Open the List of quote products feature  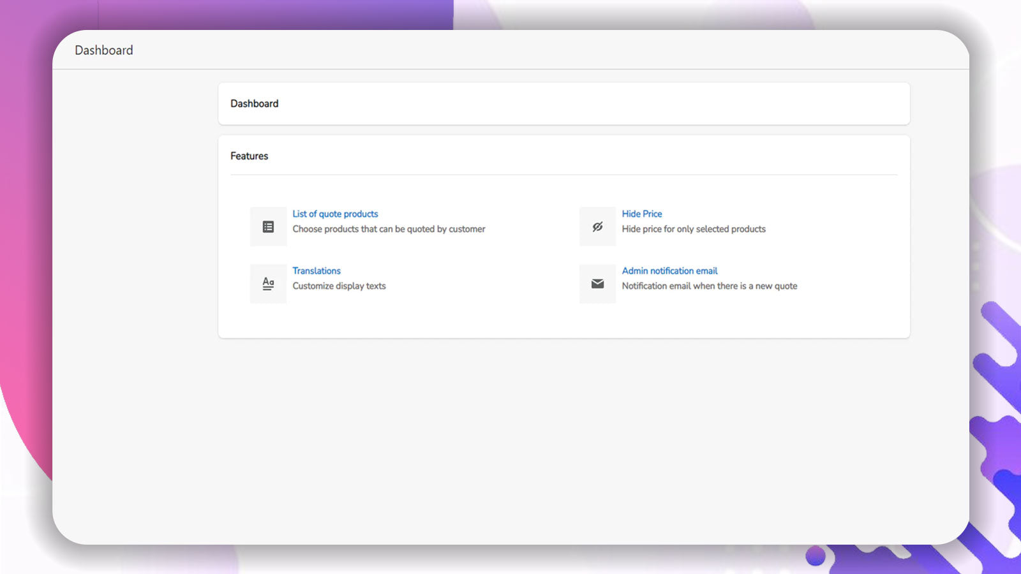click(334, 214)
